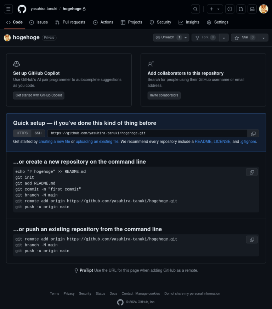The height and width of the screenshot is (309, 272).
Task: Select the SSH protocol option
Action: pyautogui.click(x=38, y=133)
